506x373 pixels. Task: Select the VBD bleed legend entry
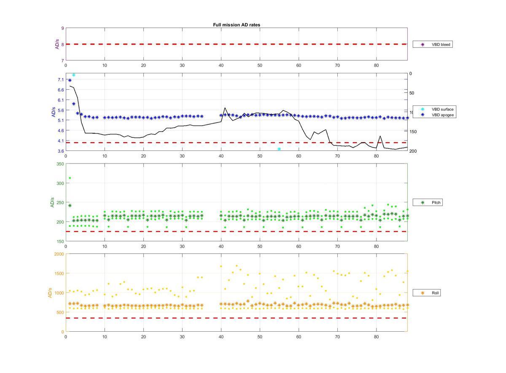point(433,44)
